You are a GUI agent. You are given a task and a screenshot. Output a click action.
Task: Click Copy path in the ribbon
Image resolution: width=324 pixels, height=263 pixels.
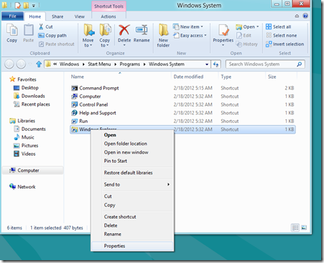click(x=52, y=36)
